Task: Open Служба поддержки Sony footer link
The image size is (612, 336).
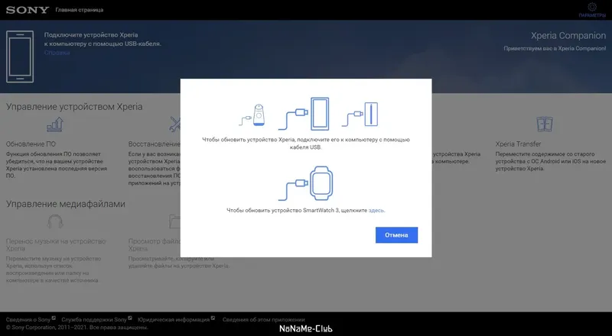Action: (x=93, y=320)
